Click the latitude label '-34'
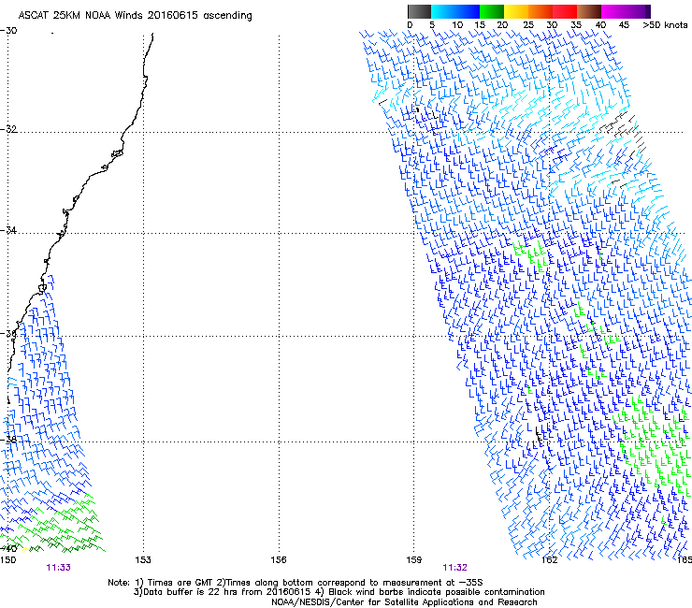692x608 pixels. 8,230
